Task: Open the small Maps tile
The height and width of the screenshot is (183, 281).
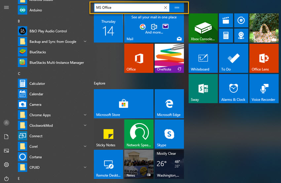Action: tap(241, 36)
